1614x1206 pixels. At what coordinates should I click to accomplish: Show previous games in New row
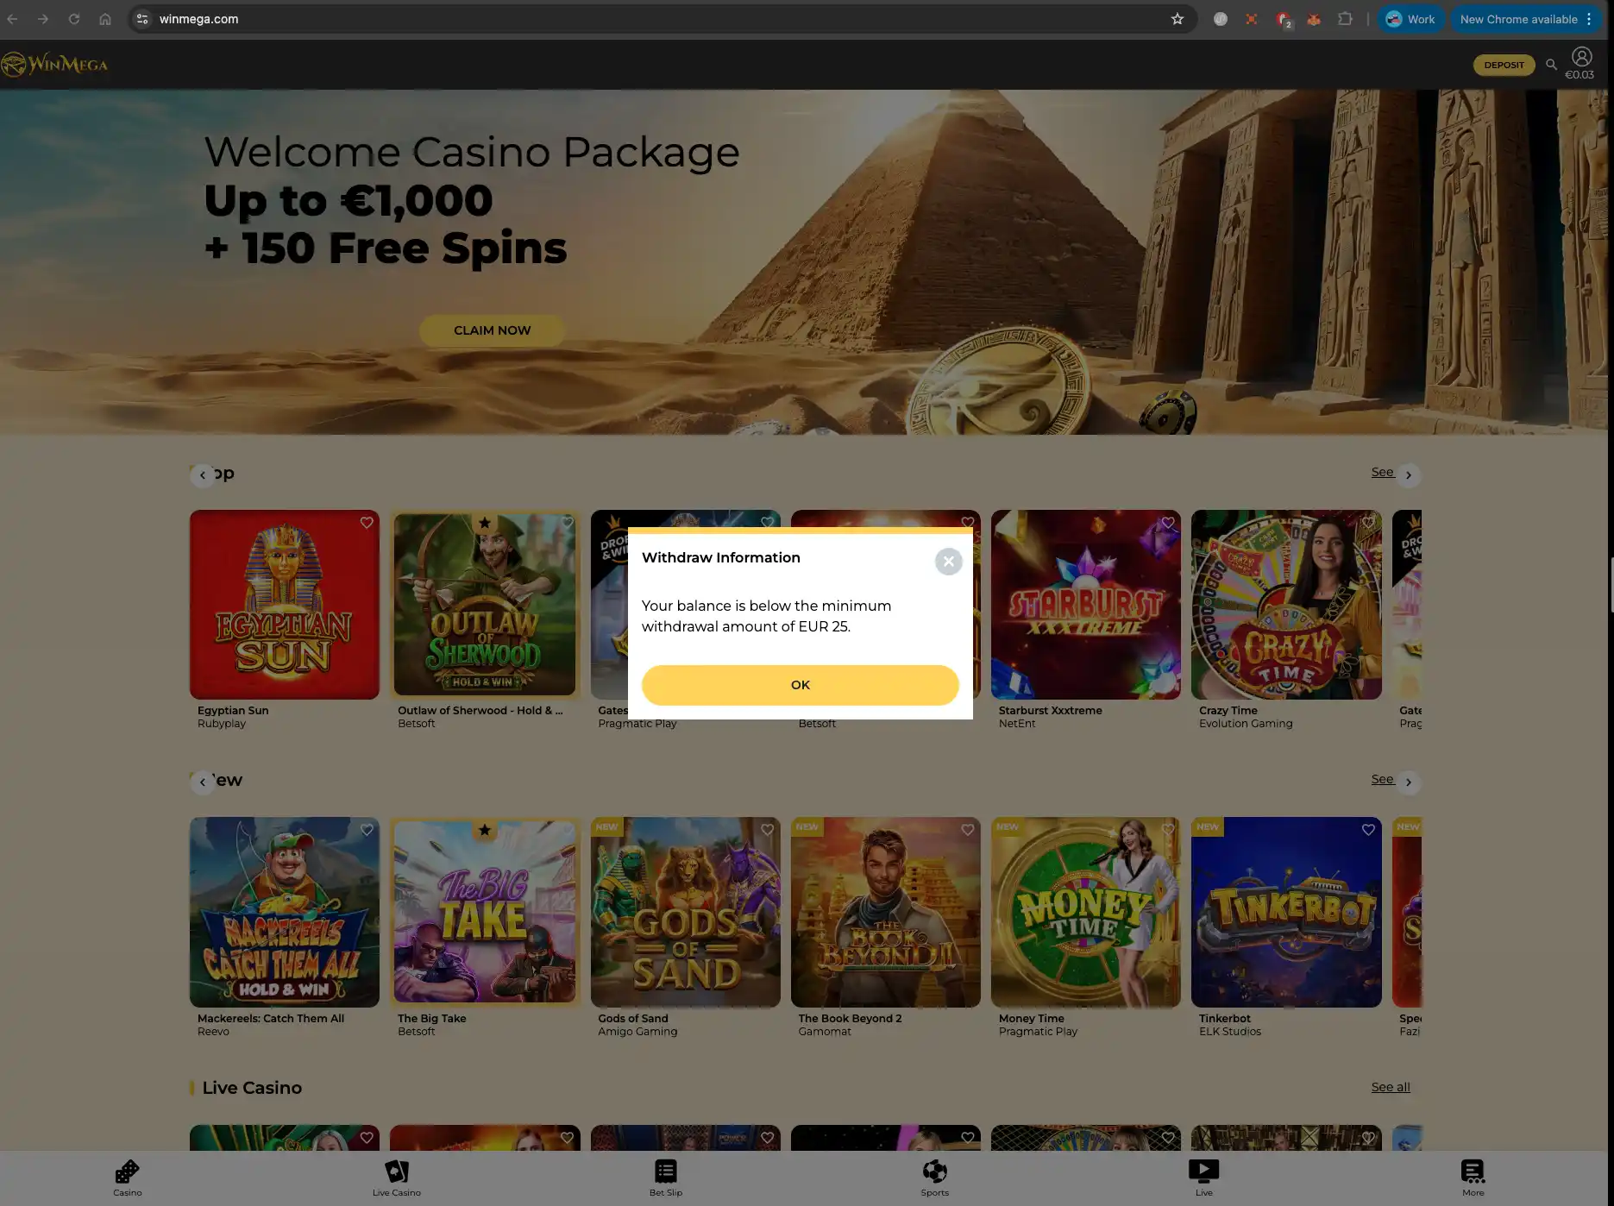coord(203,782)
